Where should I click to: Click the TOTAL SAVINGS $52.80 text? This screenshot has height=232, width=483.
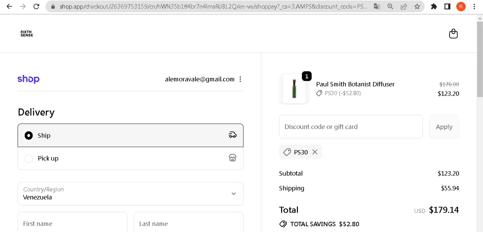click(325, 224)
